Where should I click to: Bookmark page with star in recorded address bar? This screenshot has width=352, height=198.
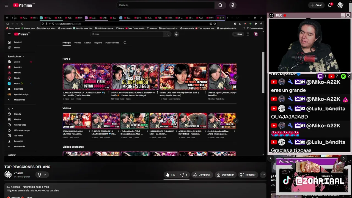[x=215, y=24]
